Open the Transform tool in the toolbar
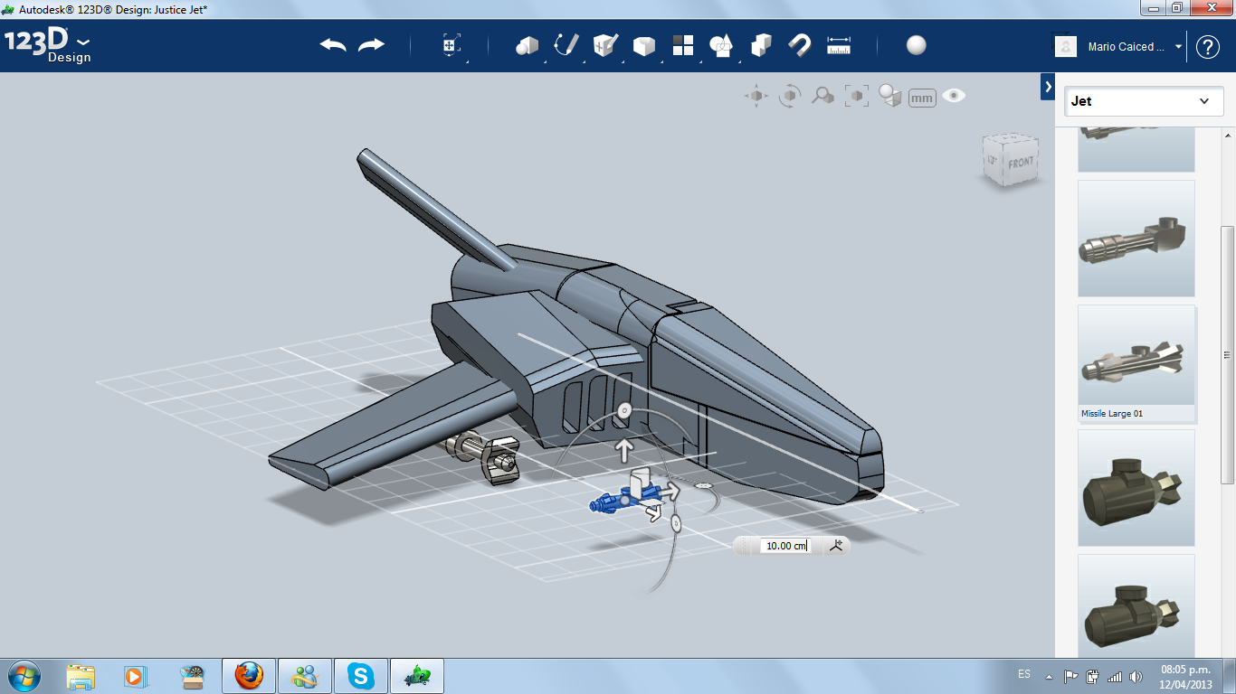Viewport: 1236px width, 694px height. pos(452,46)
